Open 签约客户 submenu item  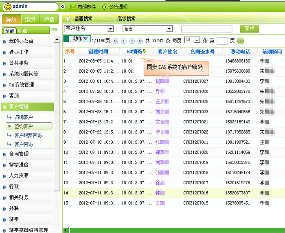29,126
